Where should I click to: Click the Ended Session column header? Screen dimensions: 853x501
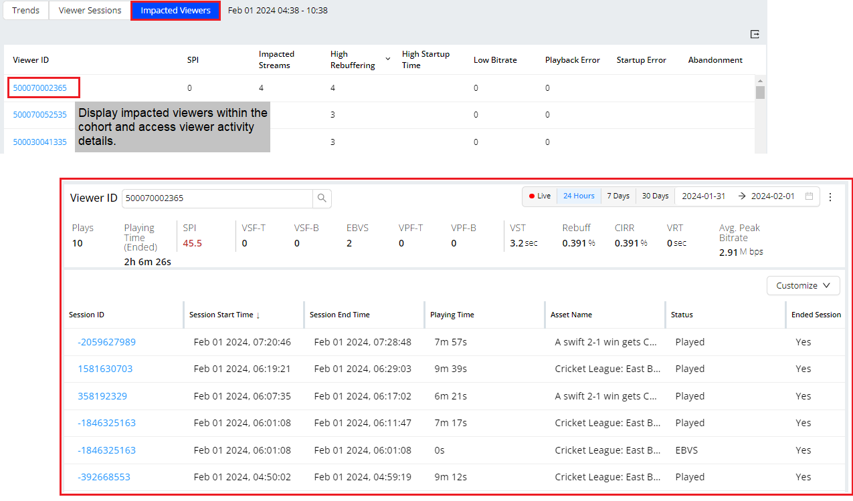[816, 315]
